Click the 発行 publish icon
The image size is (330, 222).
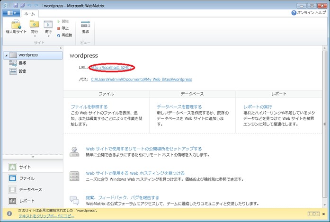click(x=34, y=25)
